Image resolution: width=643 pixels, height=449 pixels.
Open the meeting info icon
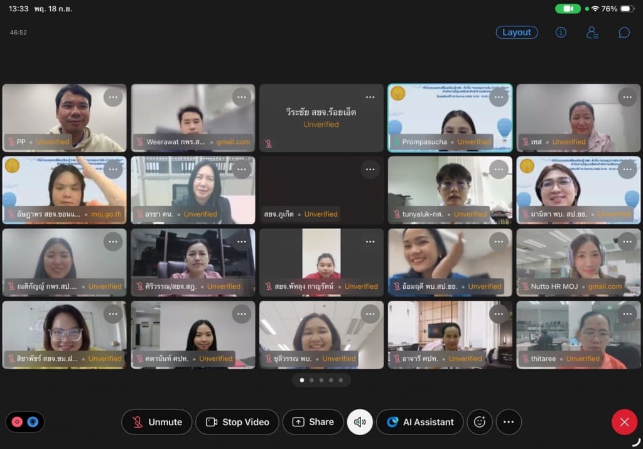click(x=561, y=33)
